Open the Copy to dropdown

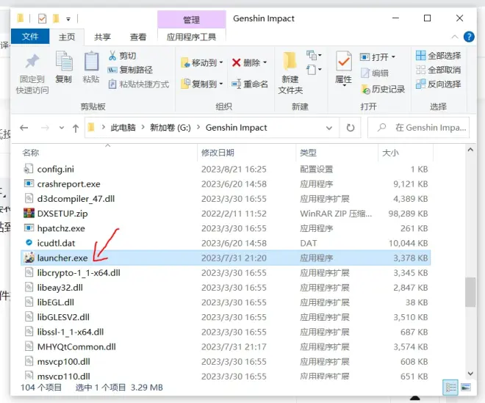pyautogui.click(x=202, y=84)
